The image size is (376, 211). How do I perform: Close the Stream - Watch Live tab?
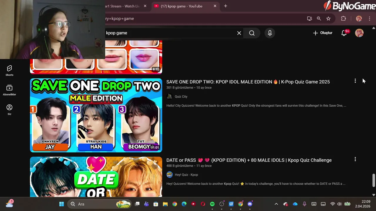[145, 6]
